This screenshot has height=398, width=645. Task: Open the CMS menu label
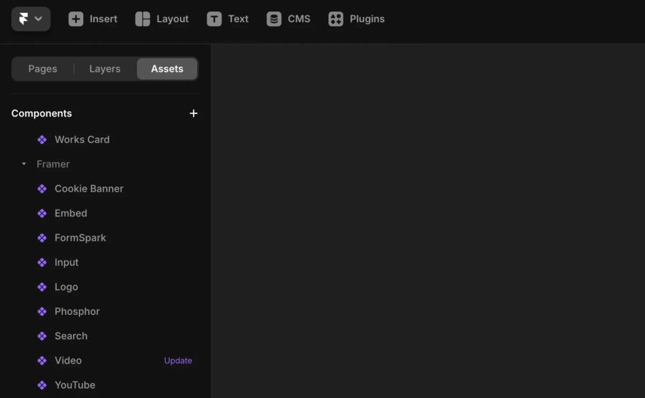coord(299,19)
